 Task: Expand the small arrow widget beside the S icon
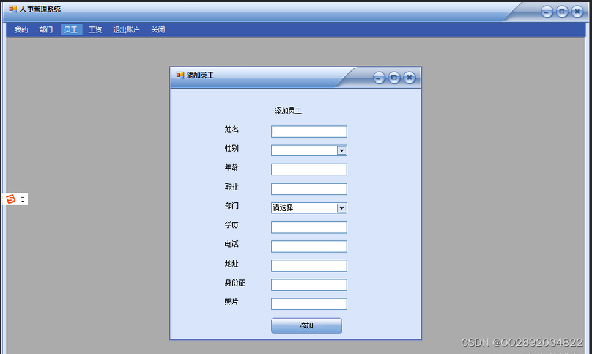tap(23, 199)
